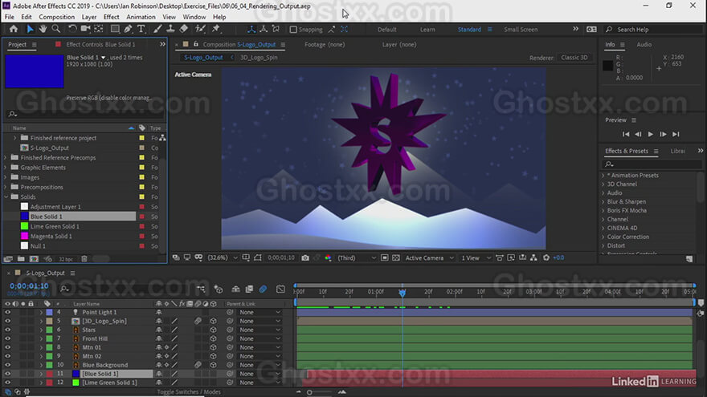Expand the Graphic Elements folder
The image size is (707, 397).
6,168
